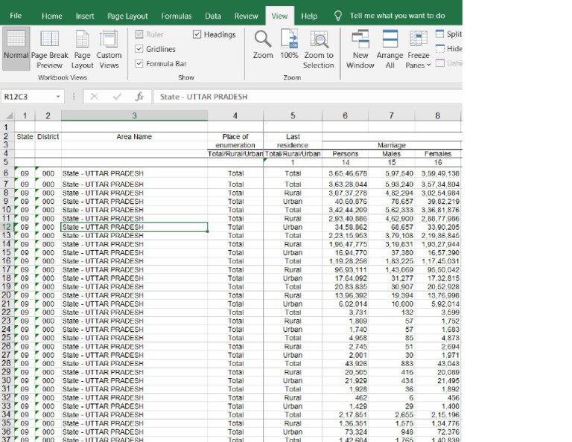This screenshot has height=442, width=572.
Task: Uncheck the Headings checkbox
Action: [x=197, y=34]
